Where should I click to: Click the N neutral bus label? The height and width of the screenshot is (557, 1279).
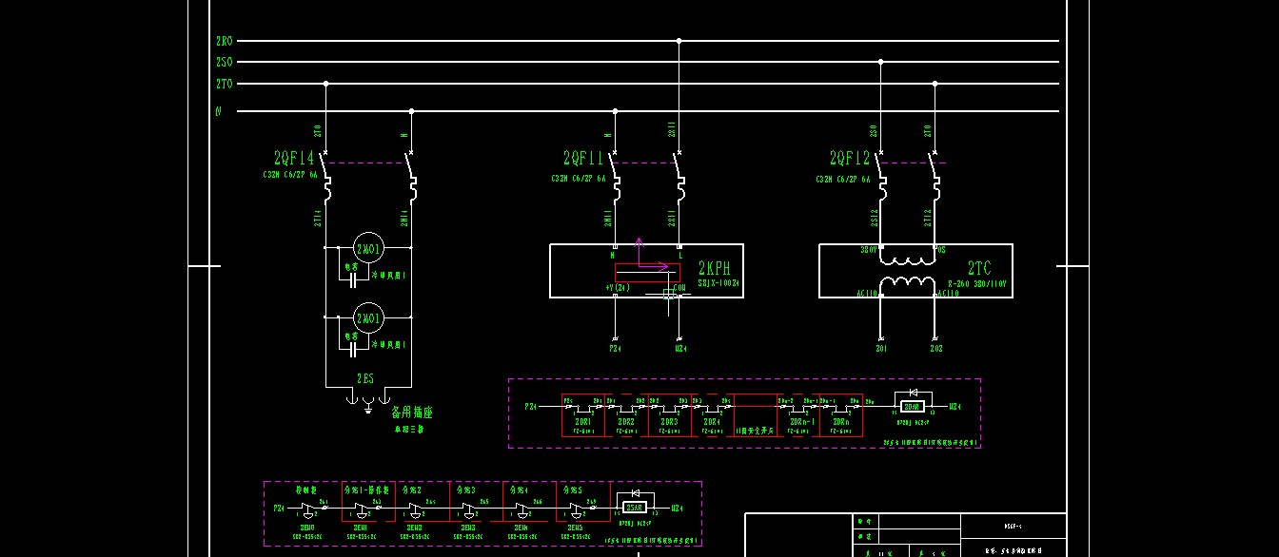point(219,111)
